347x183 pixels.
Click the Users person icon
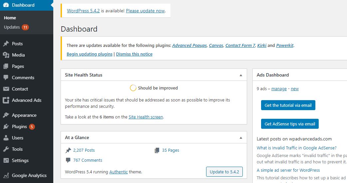6,138
